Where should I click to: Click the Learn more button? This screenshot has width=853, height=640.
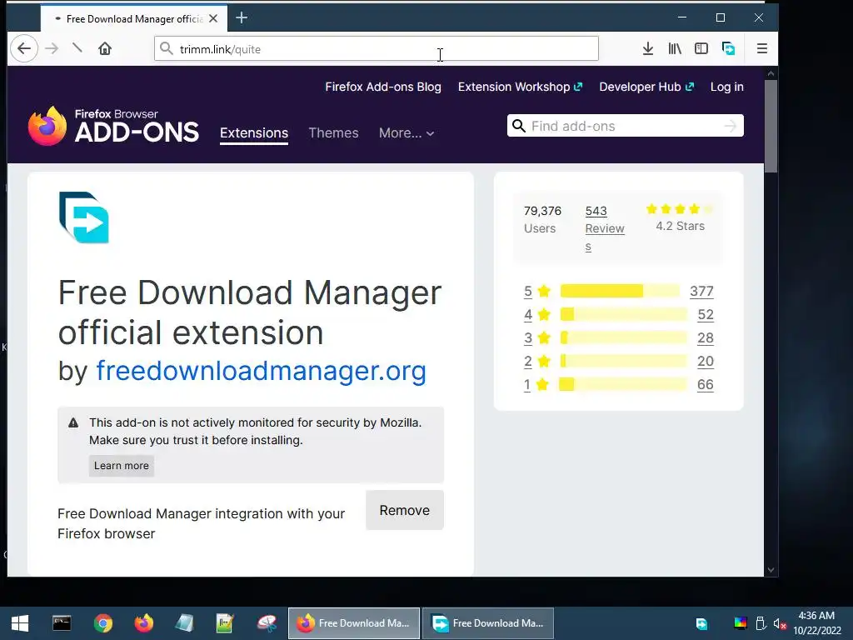[x=122, y=466]
